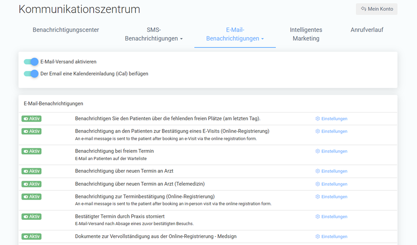Click Aktiv badge icon for 'neuen Termin an Arzt'
Image resolution: width=417 pixels, height=245 pixels.
25,171
